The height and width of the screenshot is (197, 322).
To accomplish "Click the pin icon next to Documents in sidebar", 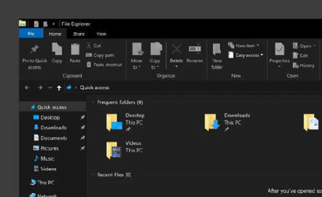I will (82, 138).
